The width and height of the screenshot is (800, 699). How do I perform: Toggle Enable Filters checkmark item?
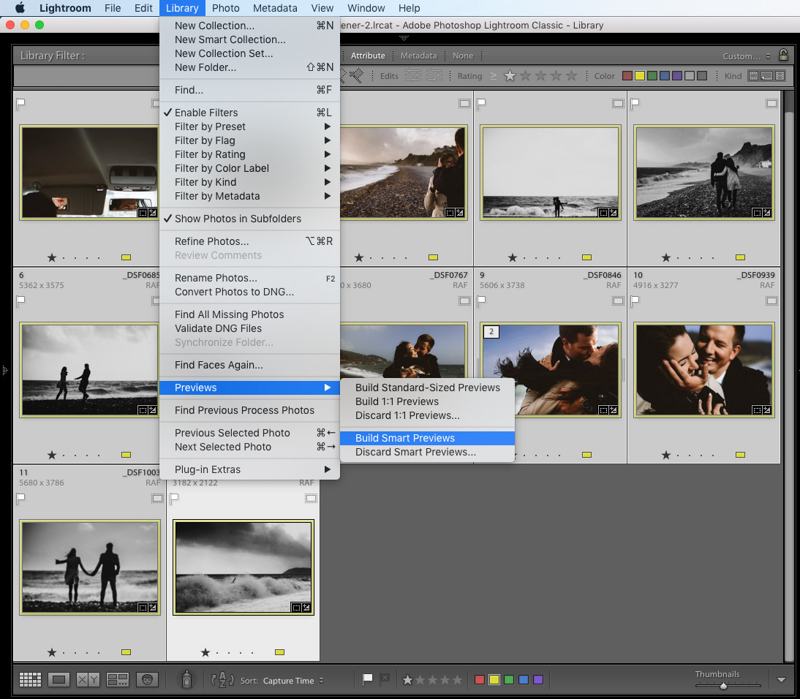pos(206,113)
